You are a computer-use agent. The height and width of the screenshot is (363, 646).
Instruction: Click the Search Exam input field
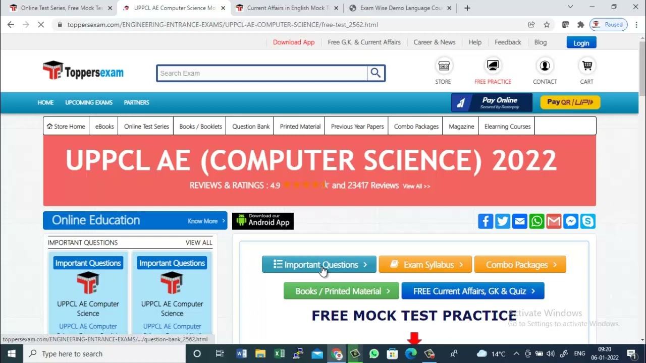262,73
